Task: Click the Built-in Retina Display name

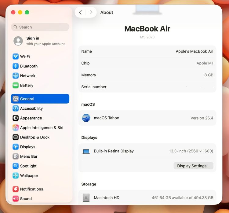Action: click(x=114, y=151)
